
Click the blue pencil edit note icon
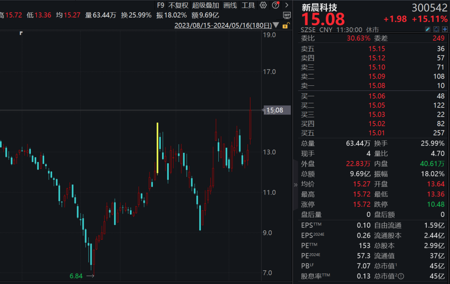(427, 30)
